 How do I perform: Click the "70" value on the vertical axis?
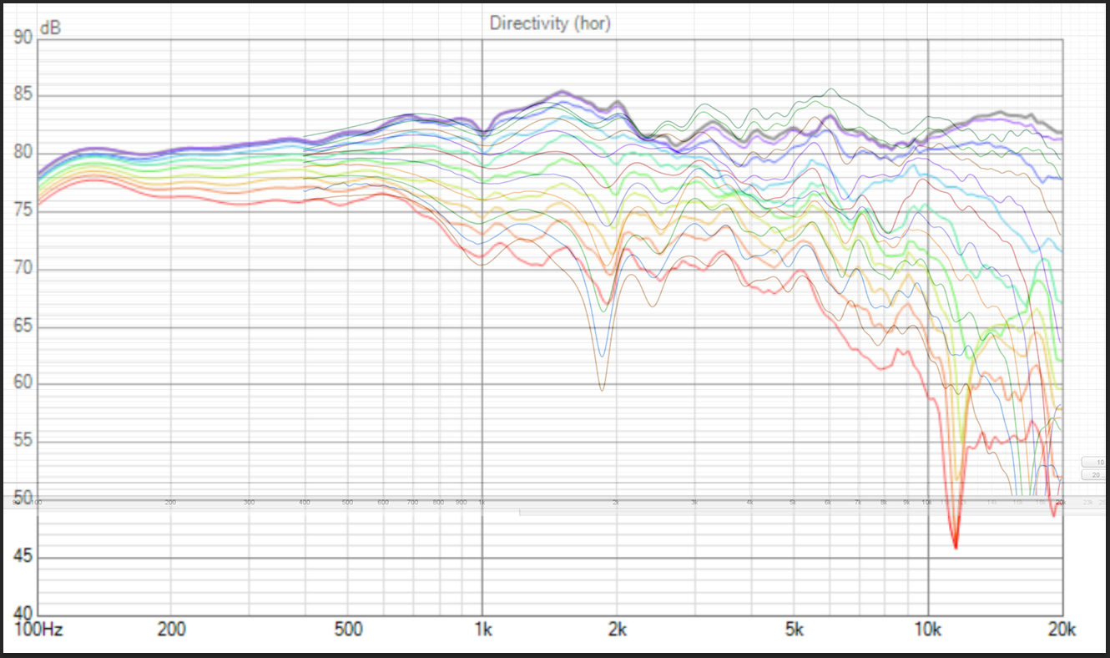point(23,269)
